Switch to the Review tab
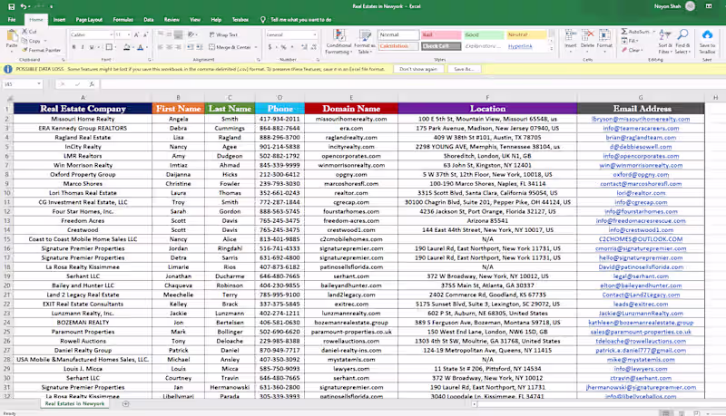726x416 pixels. (x=172, y=20)
